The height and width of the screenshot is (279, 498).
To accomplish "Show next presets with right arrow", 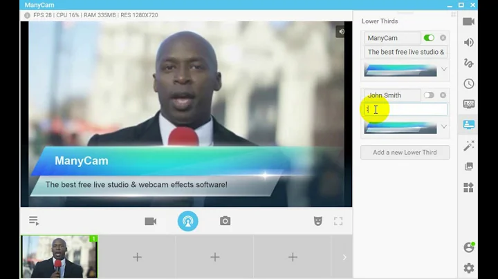I will (344, 257).
